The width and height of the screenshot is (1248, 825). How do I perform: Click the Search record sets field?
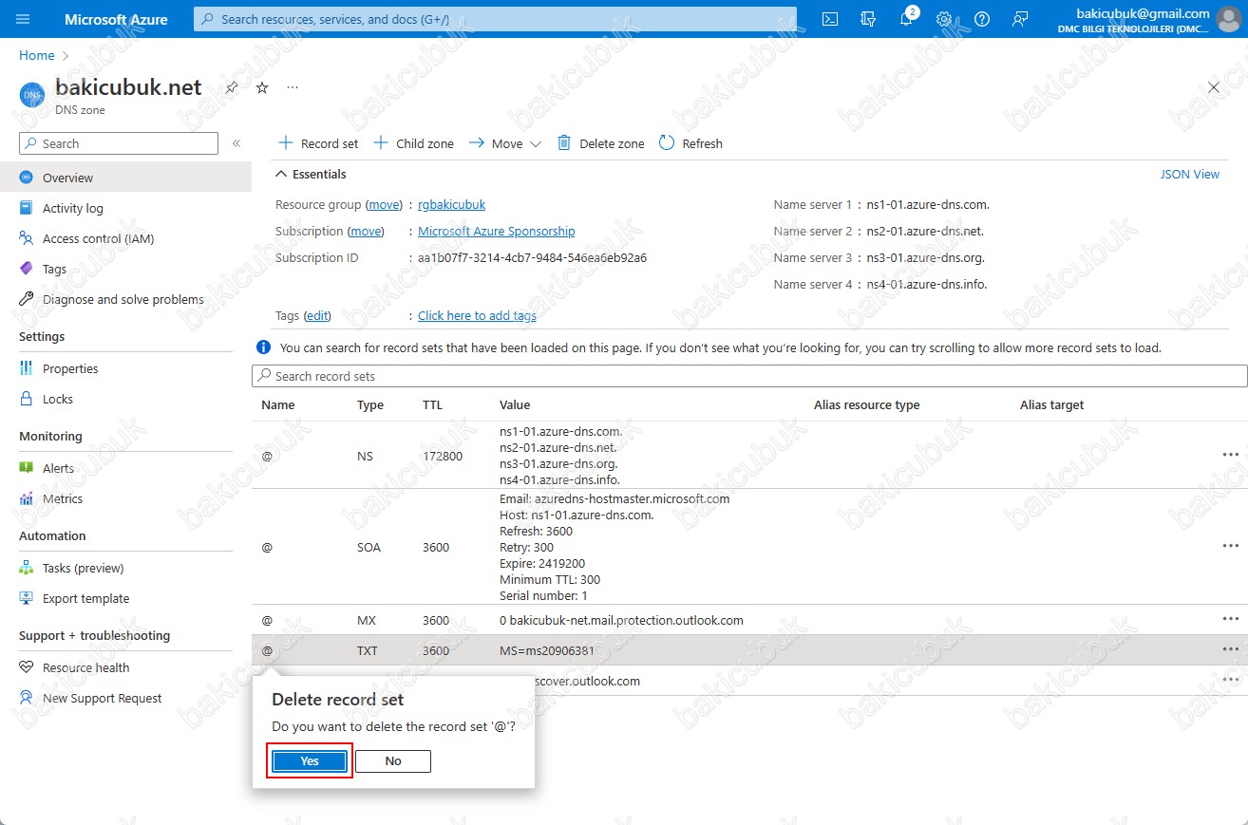point(749,376)
